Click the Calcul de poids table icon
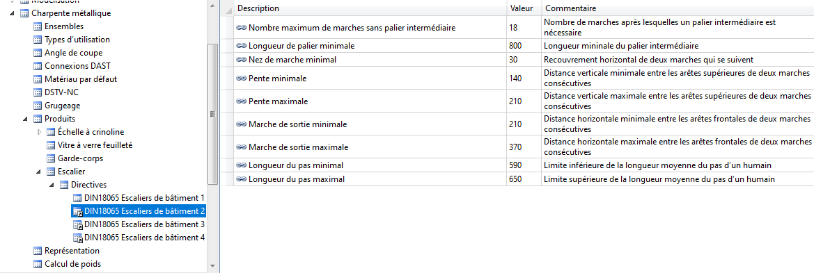Image resolution: width=814 pixels, height=273 pixels. click(38, 264)
